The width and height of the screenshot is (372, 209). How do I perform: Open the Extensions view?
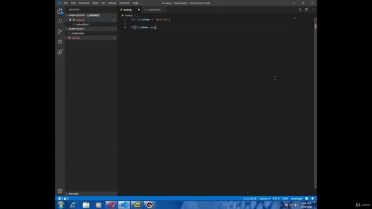(x=60, y=52)
